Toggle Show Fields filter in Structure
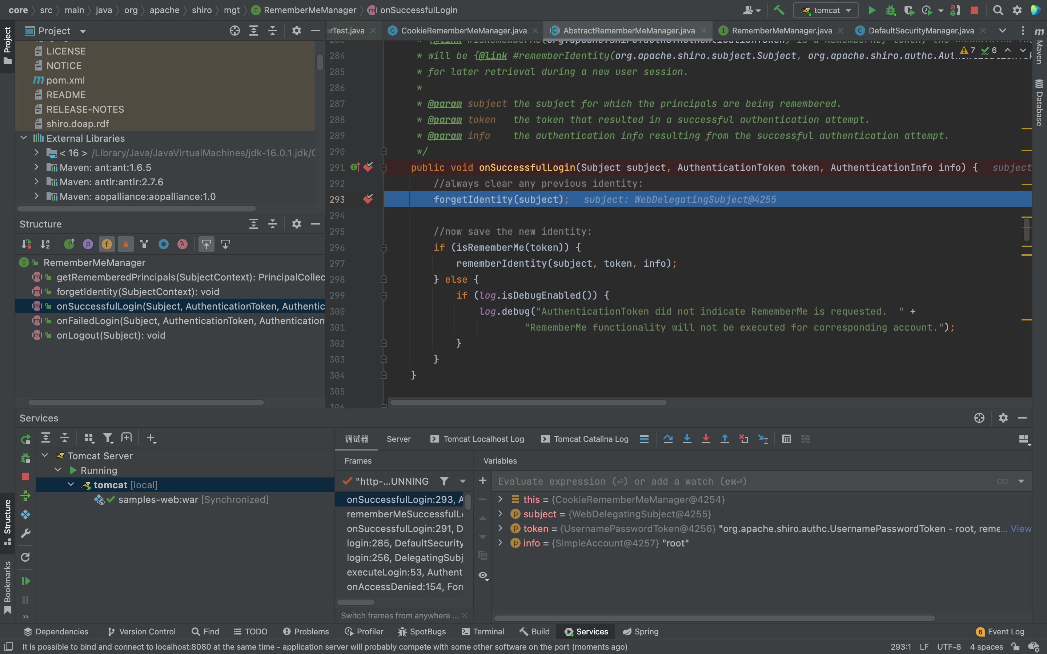The width and height of the screenshot is (1047, 654). click(107, 245)
